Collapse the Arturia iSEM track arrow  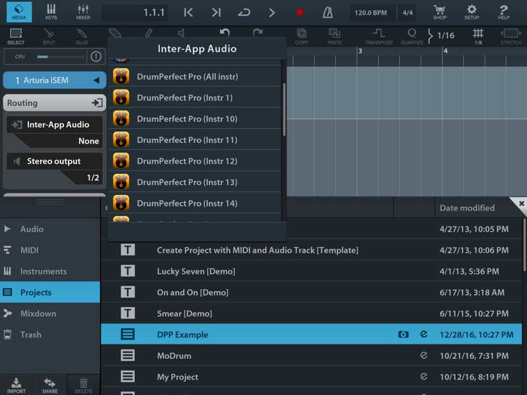[96, 80]
